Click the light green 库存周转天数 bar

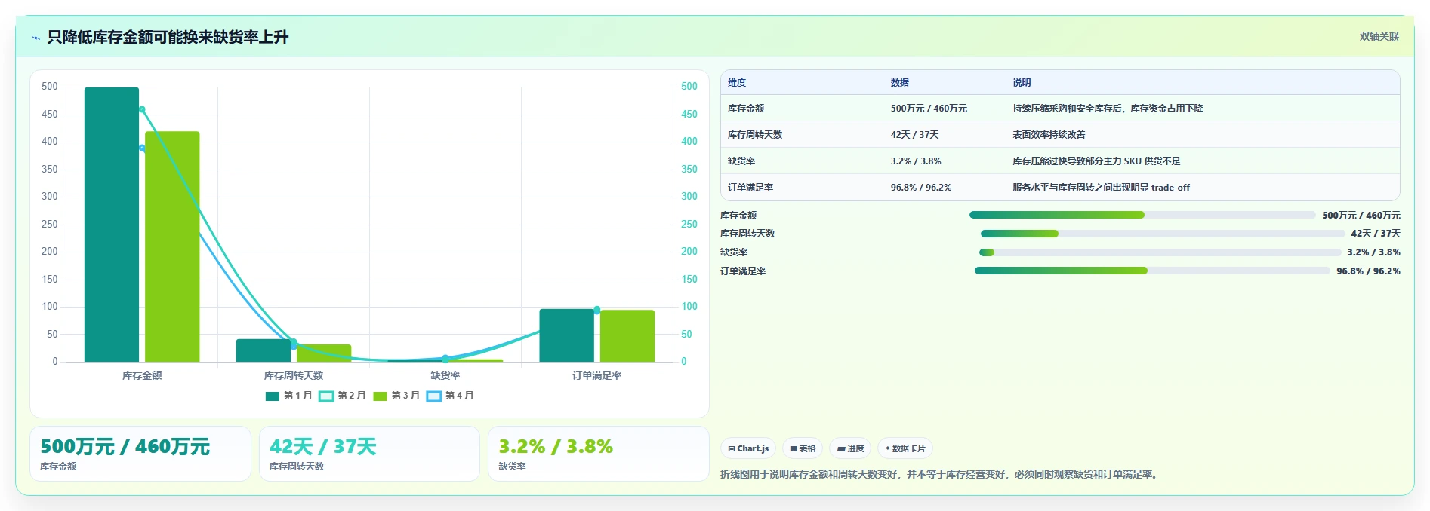(324, 353)
